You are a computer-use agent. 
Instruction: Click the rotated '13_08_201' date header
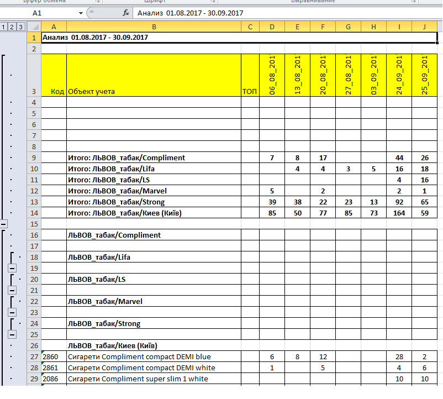tap(297, 75)
